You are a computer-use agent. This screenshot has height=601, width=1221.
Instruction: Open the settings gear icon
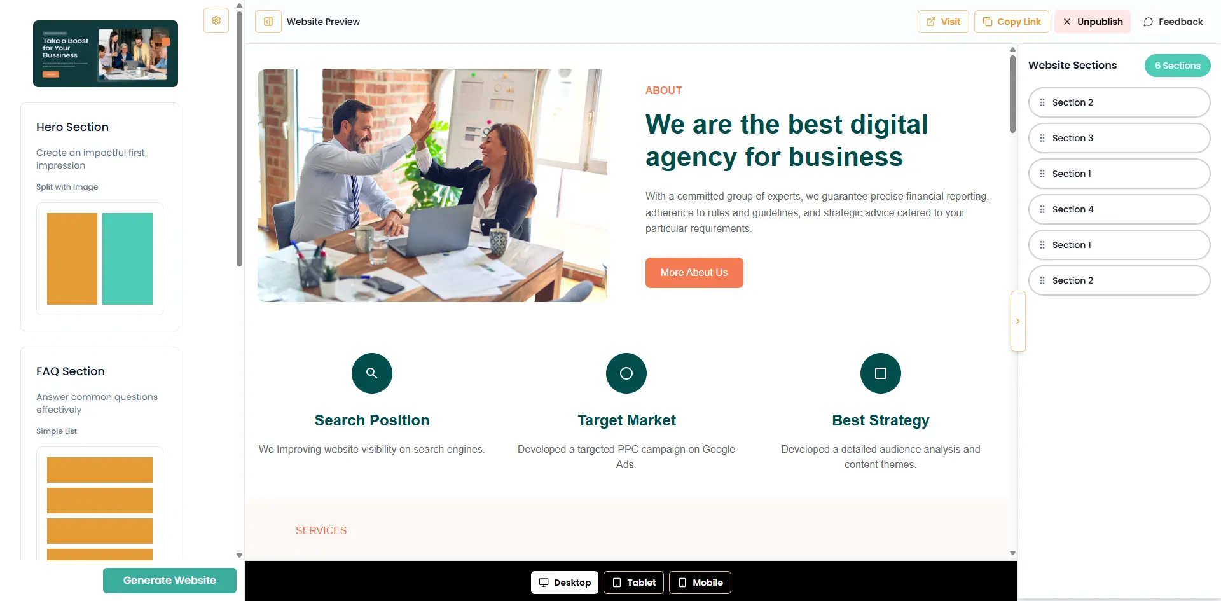point(216,20)
